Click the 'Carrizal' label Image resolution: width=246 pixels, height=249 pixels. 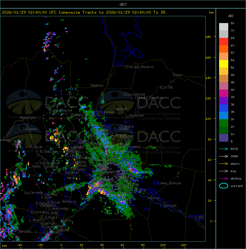pyautogui.click(x=88, y=198)
